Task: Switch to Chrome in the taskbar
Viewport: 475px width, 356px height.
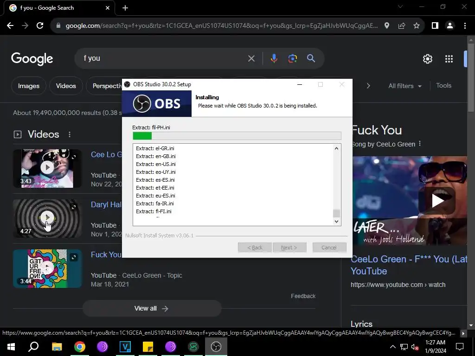Action: coord(80,347)
